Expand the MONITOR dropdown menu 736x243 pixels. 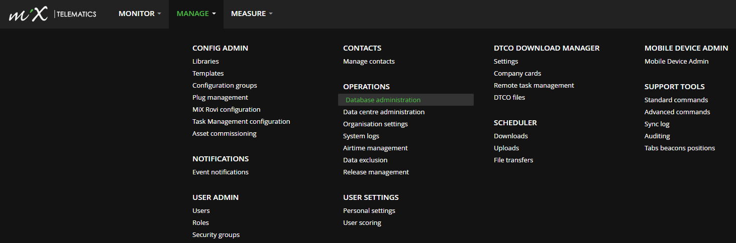(140, 14)
